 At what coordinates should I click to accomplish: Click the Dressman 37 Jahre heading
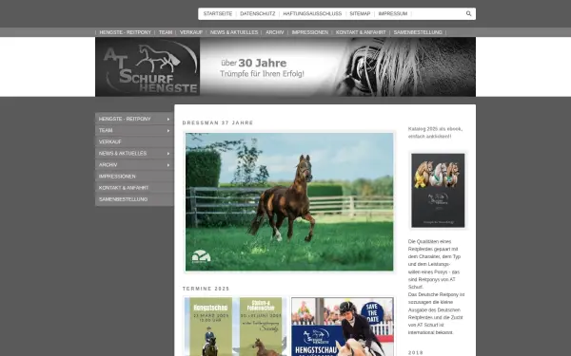point(218,122)
